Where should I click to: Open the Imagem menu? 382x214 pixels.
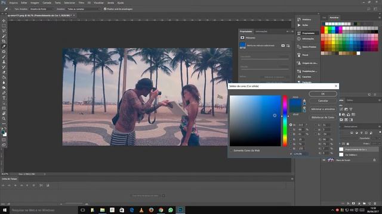pos(35,2)
